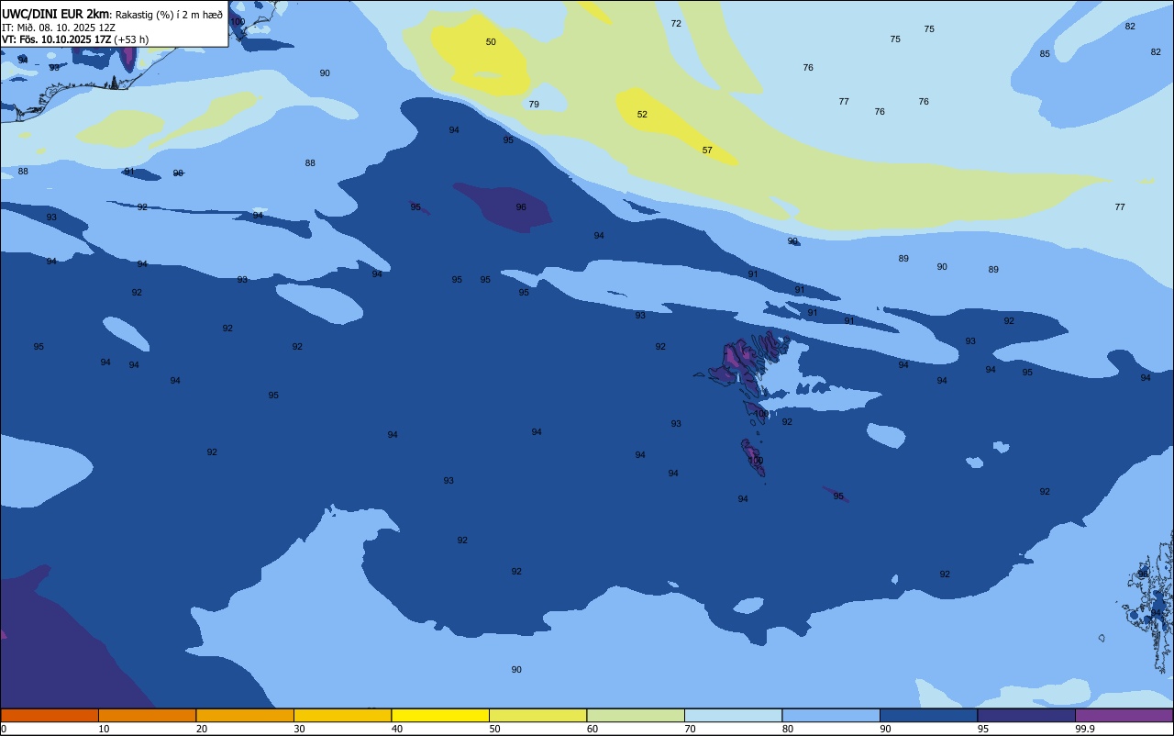Choose the pale green 60–70 legend segment
1174x736 pixels.
[x=636, y=715]
